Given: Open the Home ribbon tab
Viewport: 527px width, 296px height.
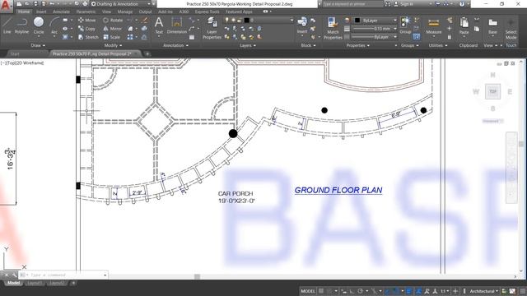Looking at the screenshot, I should tap(24, 12).
